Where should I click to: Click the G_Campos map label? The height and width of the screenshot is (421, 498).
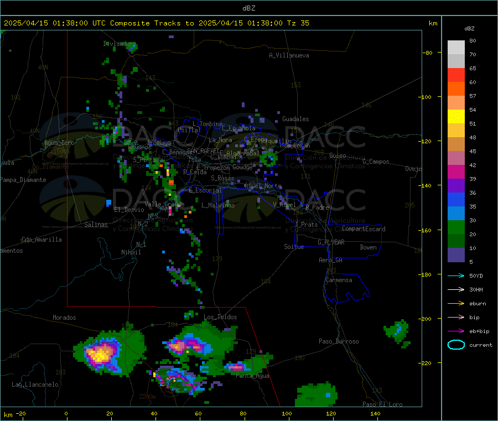click(x=376, y=162)
